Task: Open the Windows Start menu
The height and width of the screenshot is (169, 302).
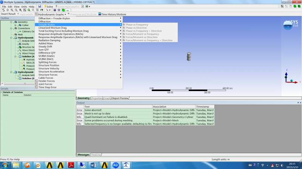Action: [x=5, y=165]
